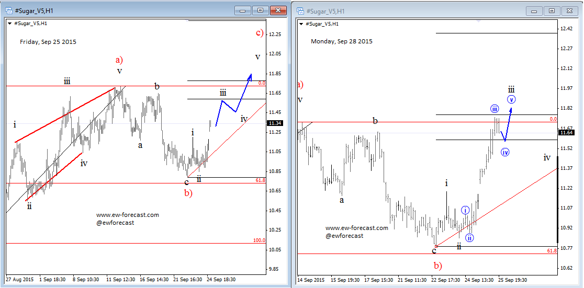Select the 11.34 current price marker

(275, 123)
